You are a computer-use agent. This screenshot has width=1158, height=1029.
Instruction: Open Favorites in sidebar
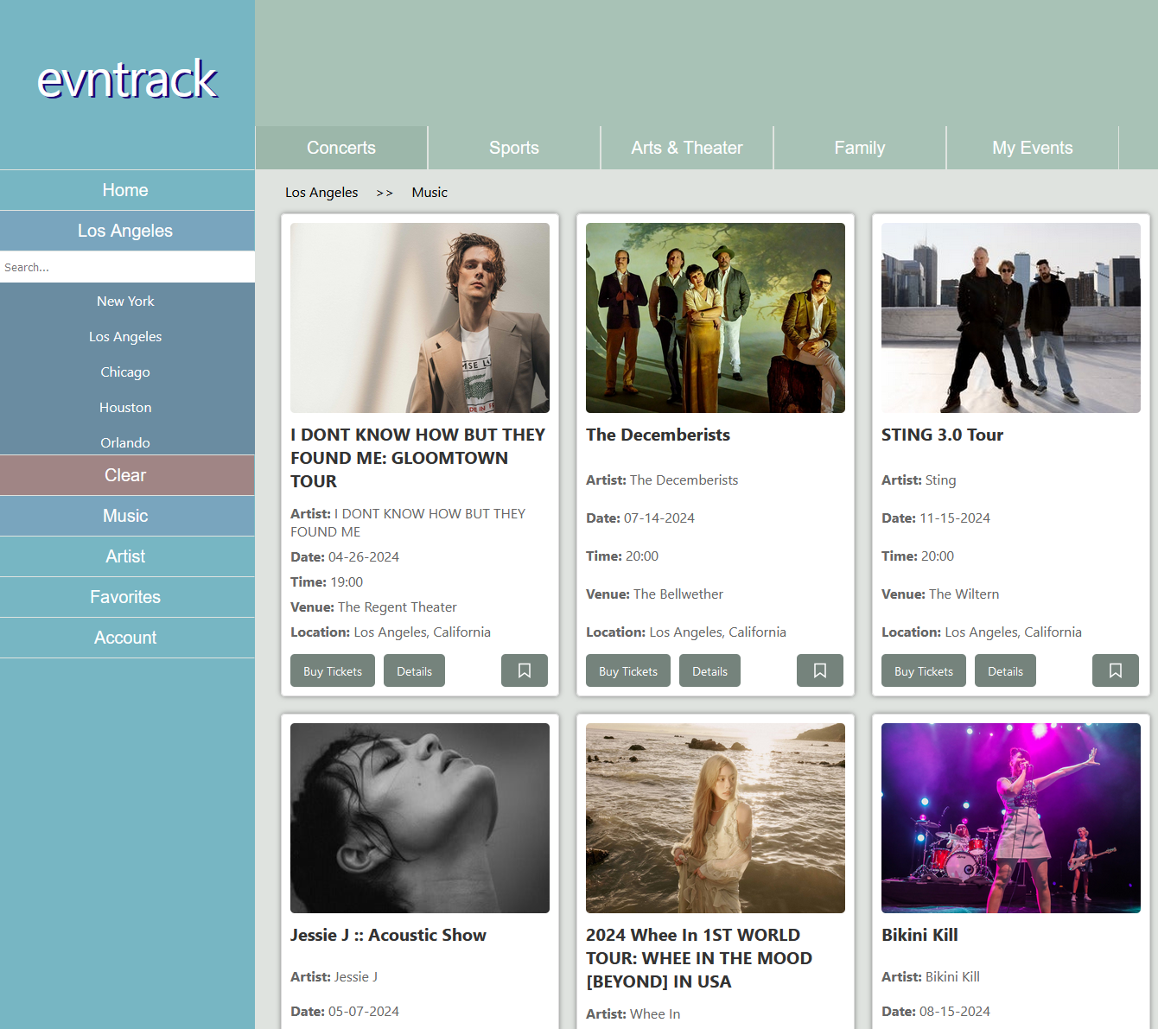(127, 597)
